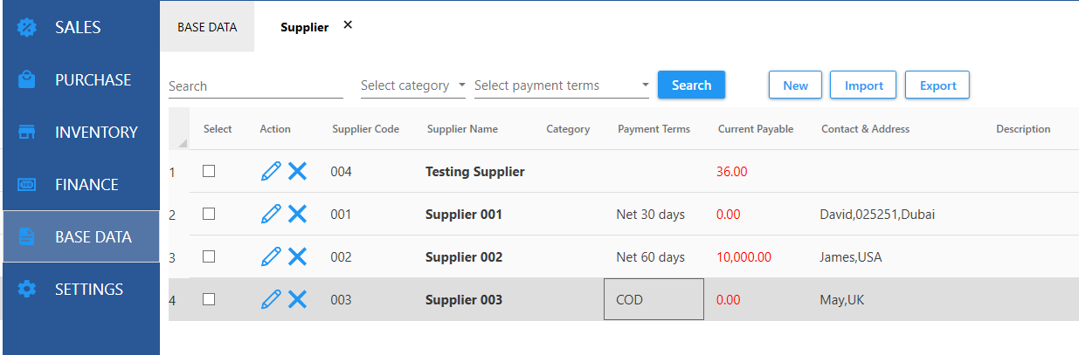Tick the checkbox for Testing Supplier row
The height and width of the screenshot is (355, 1079).
[209, 172]
